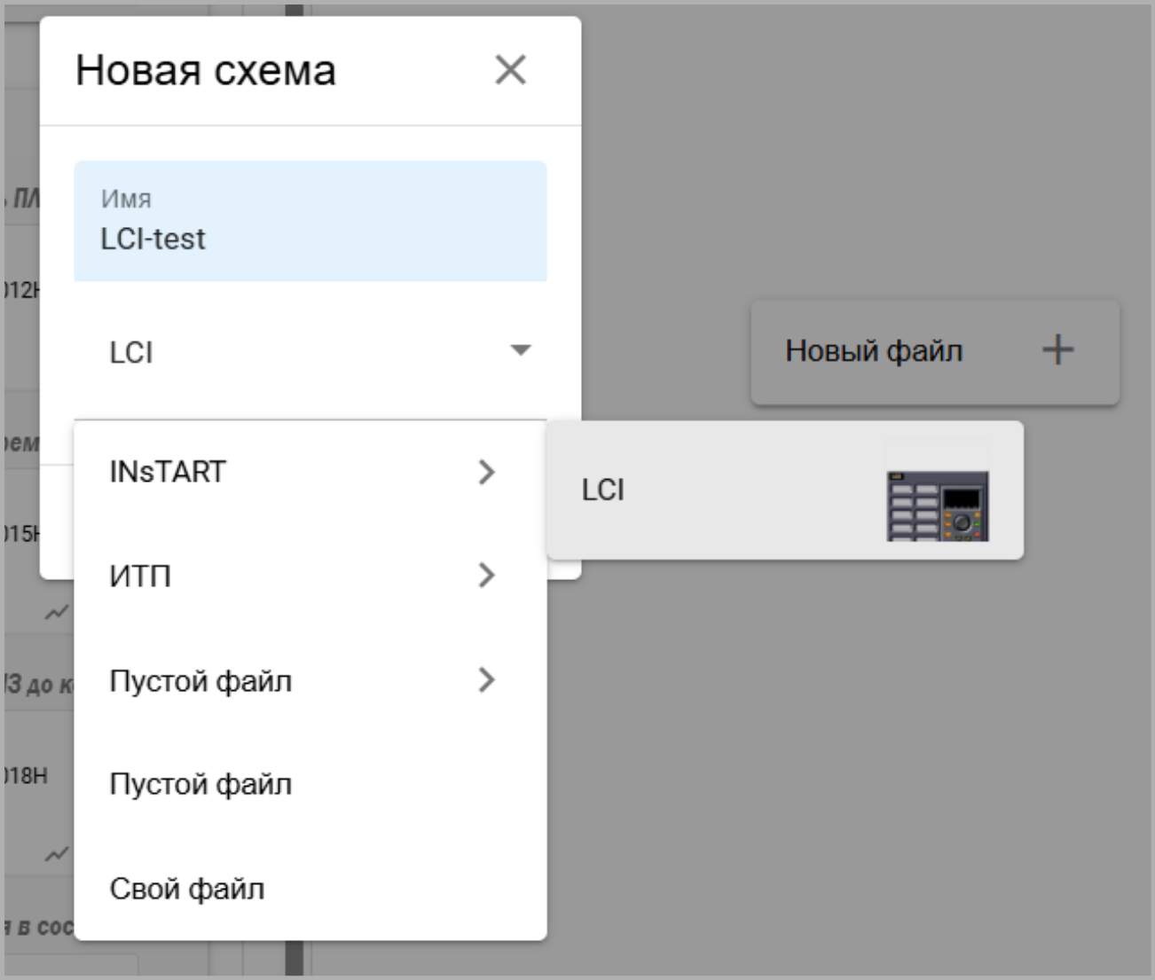Expand the ИТП submenu arrow
Image resolution: width=1155 pixels, height=980 pixels.
(486, 576)
